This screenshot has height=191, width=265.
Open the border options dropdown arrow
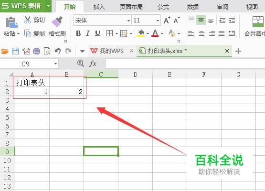click(117, 33)
